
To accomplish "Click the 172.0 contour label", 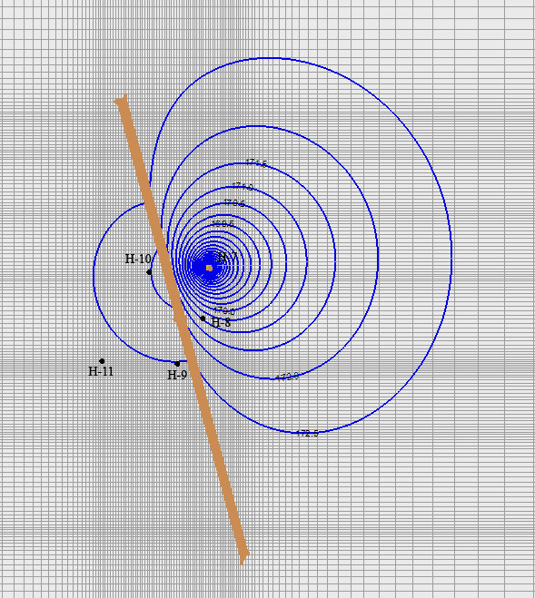I will click(x=287, y=377).
